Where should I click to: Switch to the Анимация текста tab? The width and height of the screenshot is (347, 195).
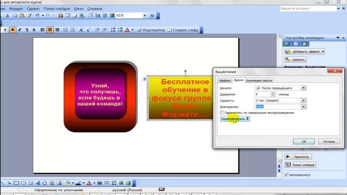click(259, 81)
